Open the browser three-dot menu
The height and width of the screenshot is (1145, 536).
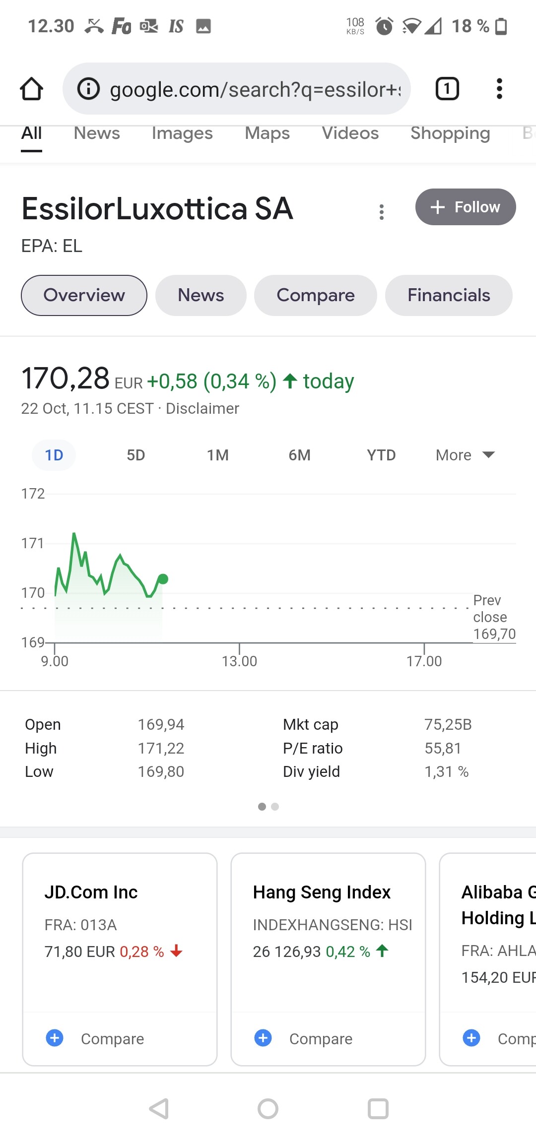(x=499, y=89)
